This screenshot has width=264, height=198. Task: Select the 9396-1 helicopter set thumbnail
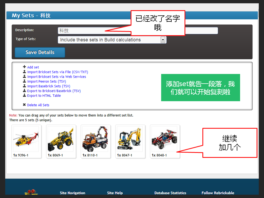click(26, 139)
